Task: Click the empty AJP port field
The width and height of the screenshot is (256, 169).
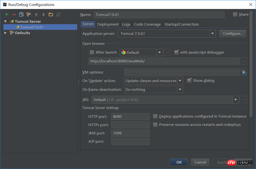Action: pyautogui.click(x=130, y=142)
